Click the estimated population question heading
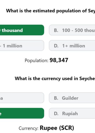95x133 pixels. click(51, 11)
